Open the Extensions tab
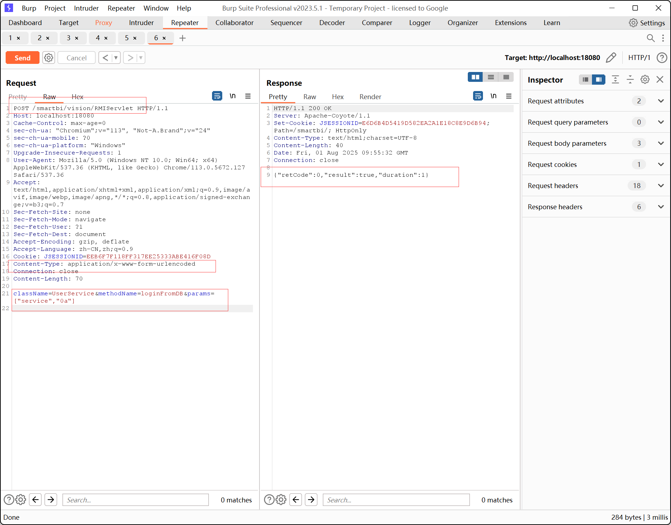The image size is (671, 525). click(x=510, y=23)
